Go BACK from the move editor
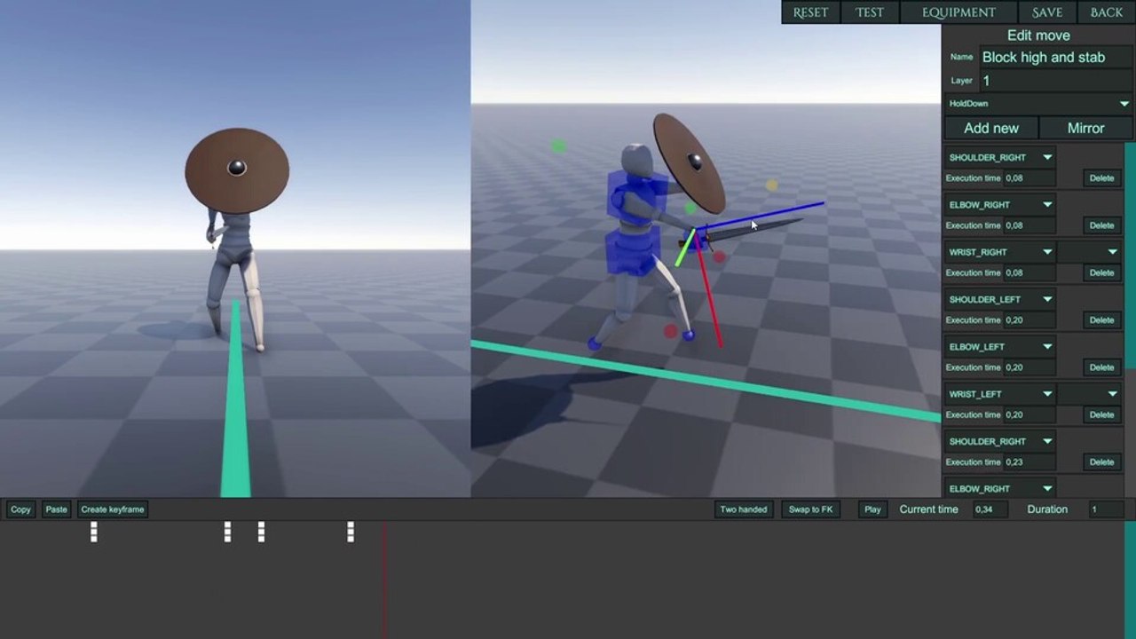This screenshot has height=639, width=1136. tap(1107, 12)
